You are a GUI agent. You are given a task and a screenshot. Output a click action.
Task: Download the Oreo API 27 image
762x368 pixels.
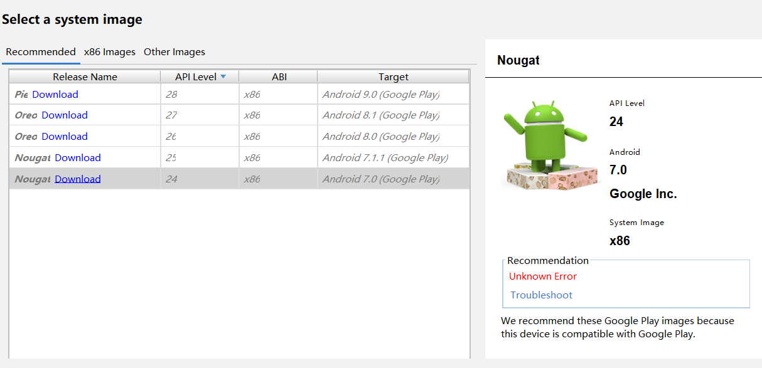[65, 115]
